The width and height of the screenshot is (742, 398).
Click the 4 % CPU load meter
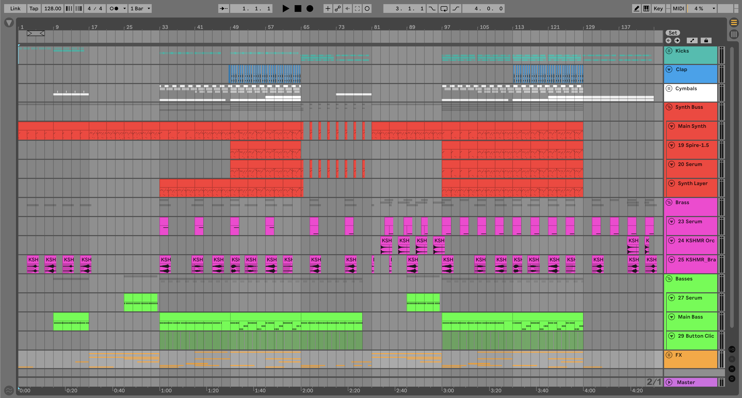698,9
